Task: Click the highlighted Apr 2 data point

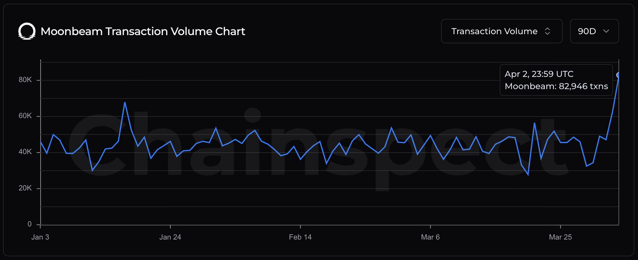Action: [618, 75]
